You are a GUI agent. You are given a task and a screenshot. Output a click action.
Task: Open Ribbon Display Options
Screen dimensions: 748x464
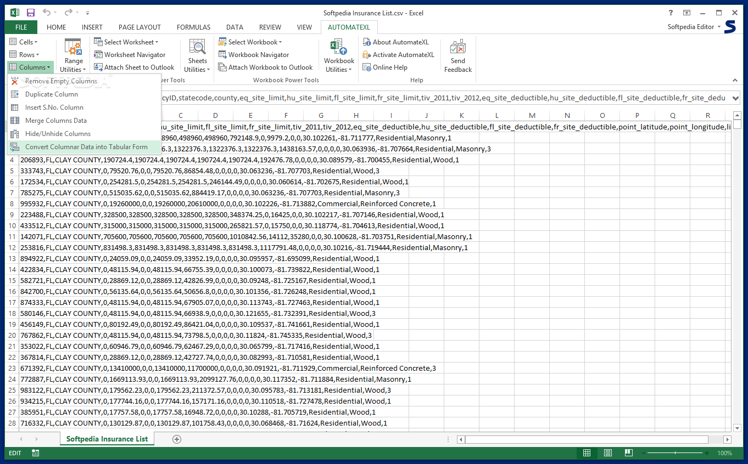(x=686, y=13)
